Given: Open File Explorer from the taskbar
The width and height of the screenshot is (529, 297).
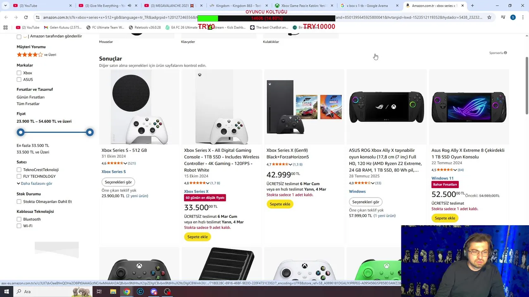Looking at the screenshot, I should [113, 292].
